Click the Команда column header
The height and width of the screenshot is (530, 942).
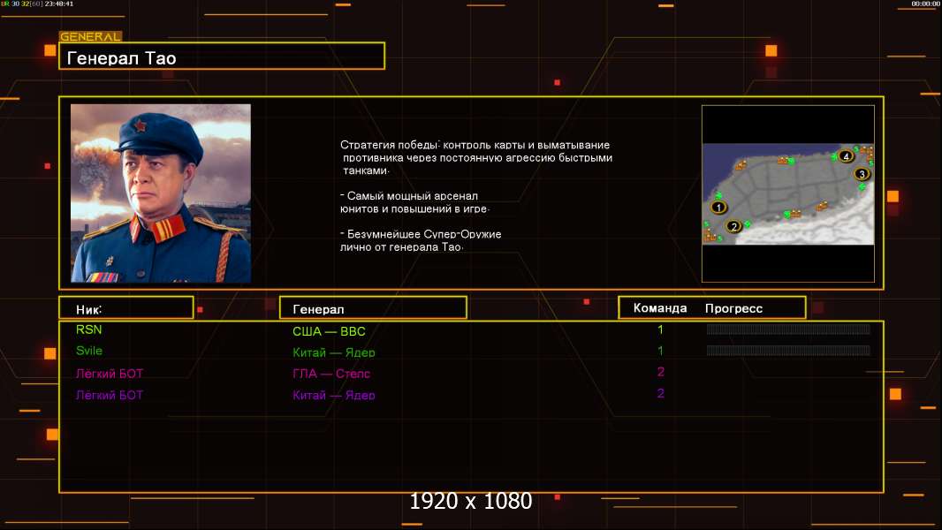point(659,308)
